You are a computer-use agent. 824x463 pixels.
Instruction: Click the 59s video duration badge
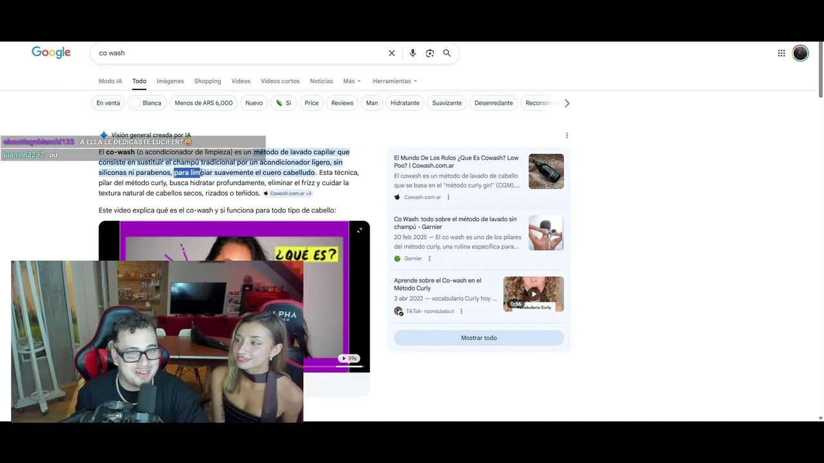[x=349, y=358]
